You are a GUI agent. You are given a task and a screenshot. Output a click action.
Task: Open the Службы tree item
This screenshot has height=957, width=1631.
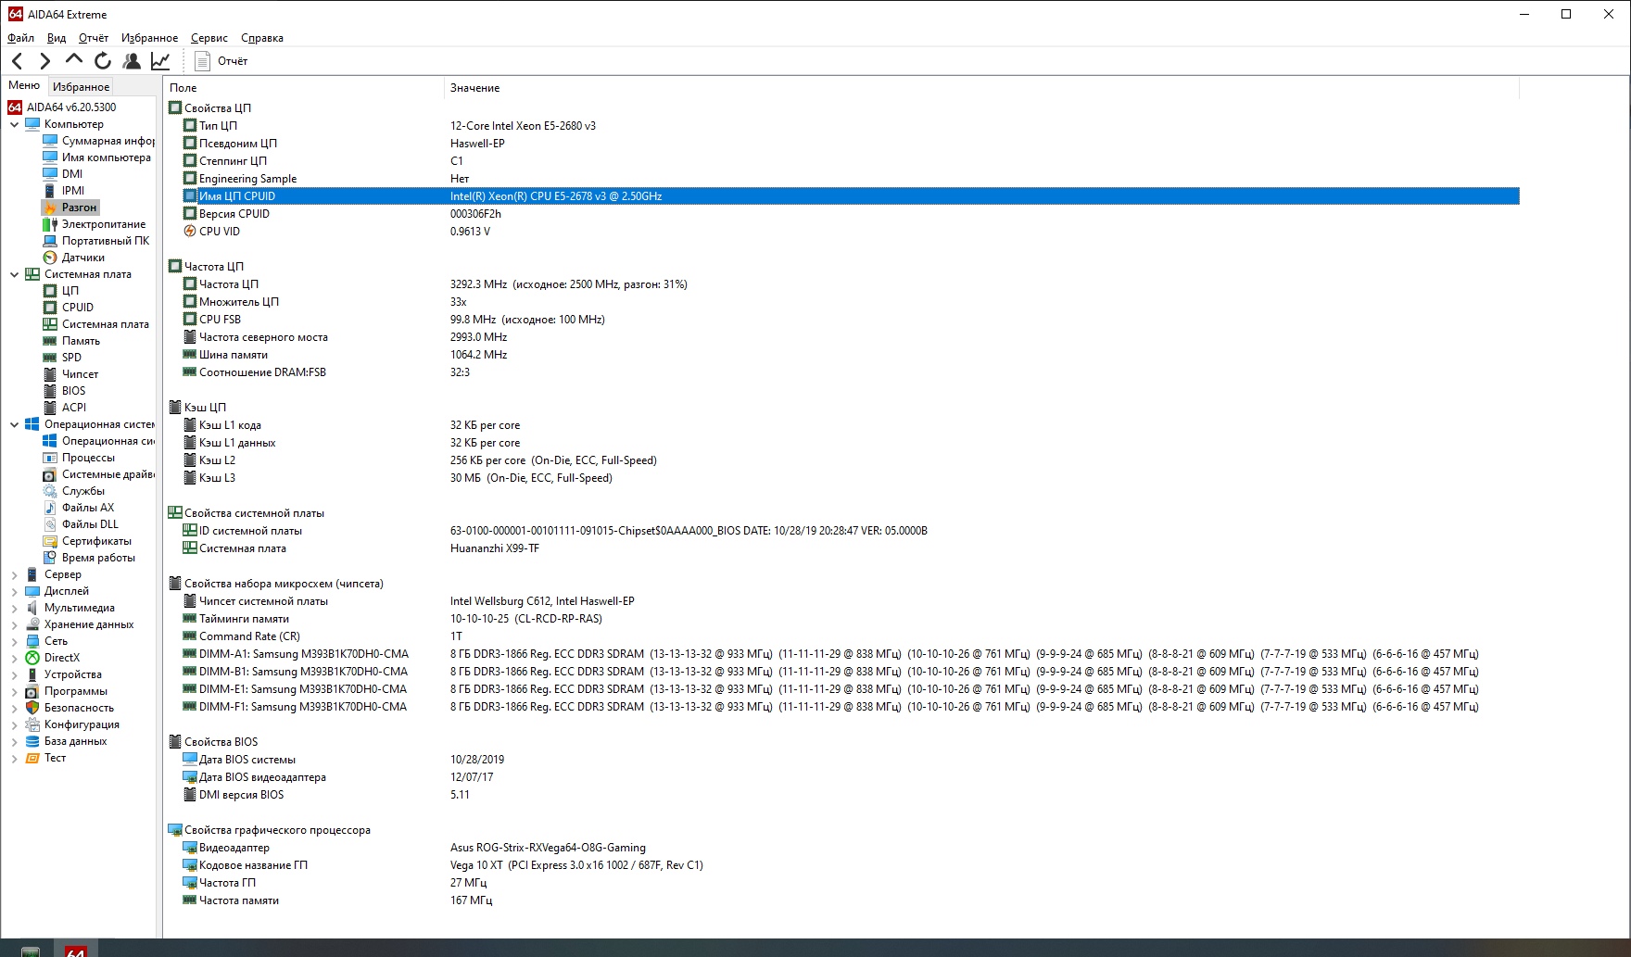73,491
